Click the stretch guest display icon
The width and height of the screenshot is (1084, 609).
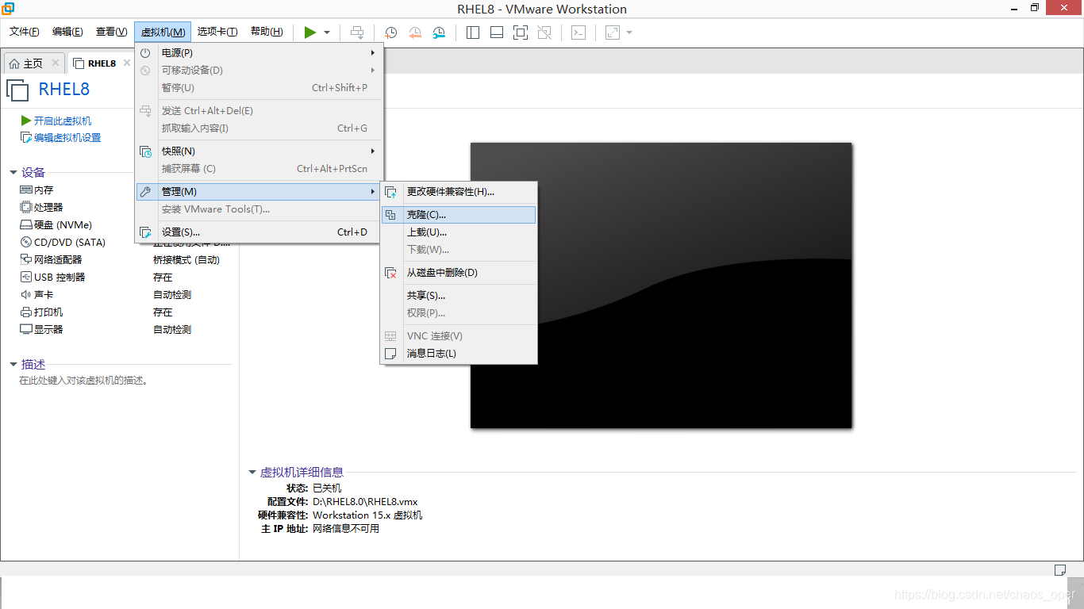(613, 33)
